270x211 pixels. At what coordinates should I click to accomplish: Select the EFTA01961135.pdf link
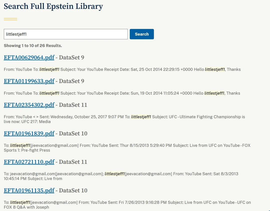tap(29, 190)
